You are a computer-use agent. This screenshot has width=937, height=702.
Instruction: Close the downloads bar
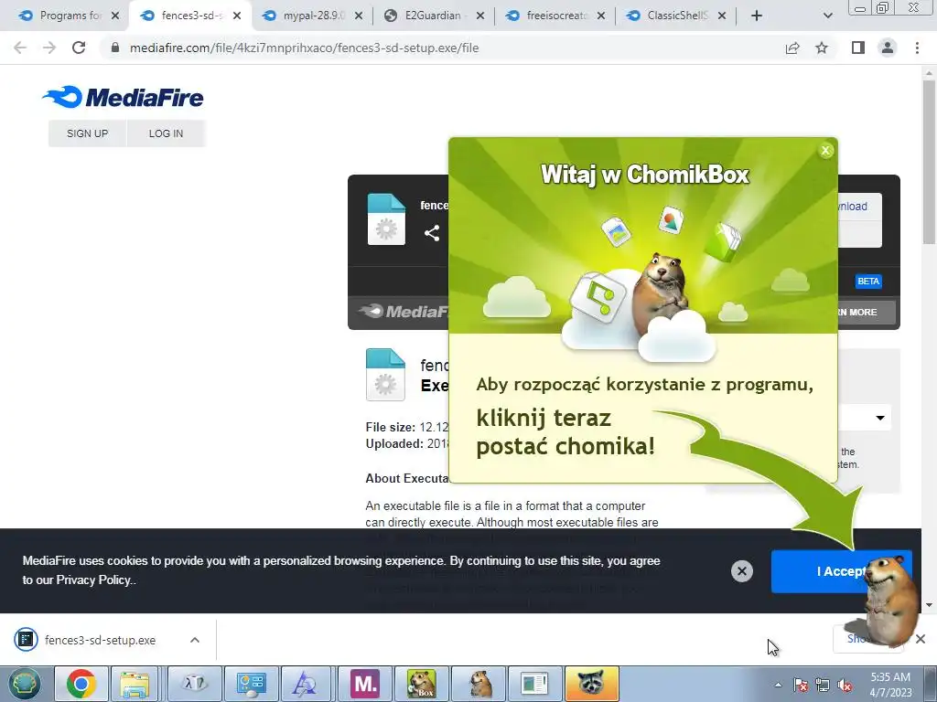(x=921, y=639)
